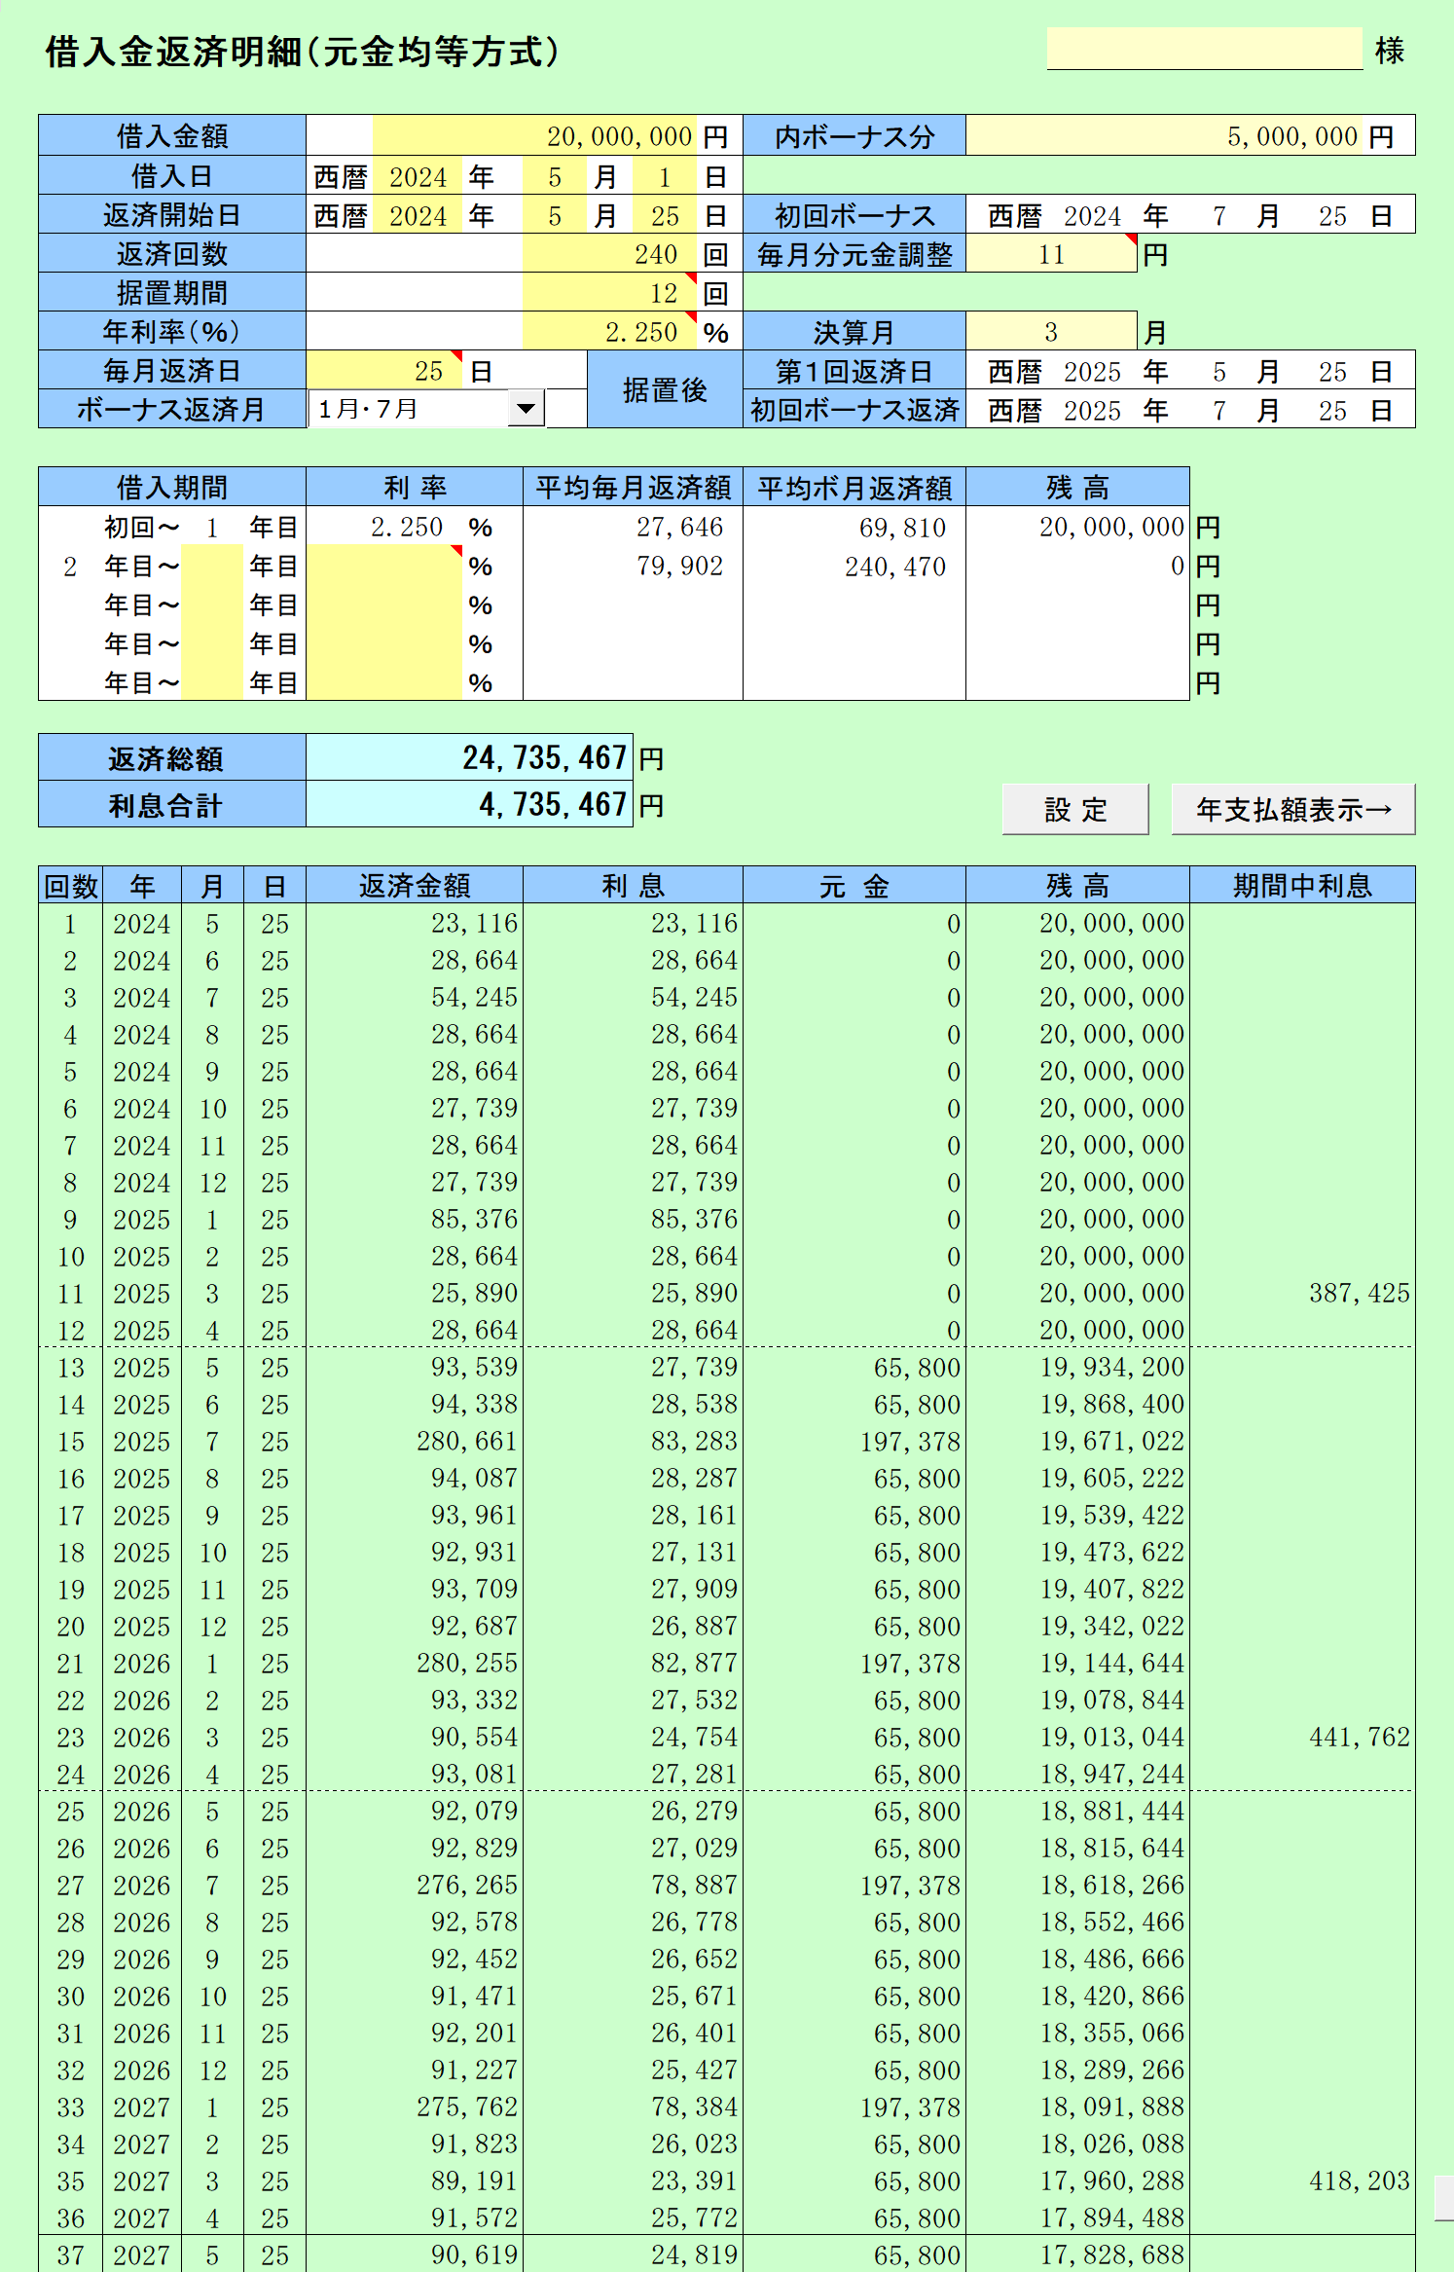1454x2272 pixels.
Task: Click the 平均毎月返済額 value 79,902
Action: click(x=679, y=567)
